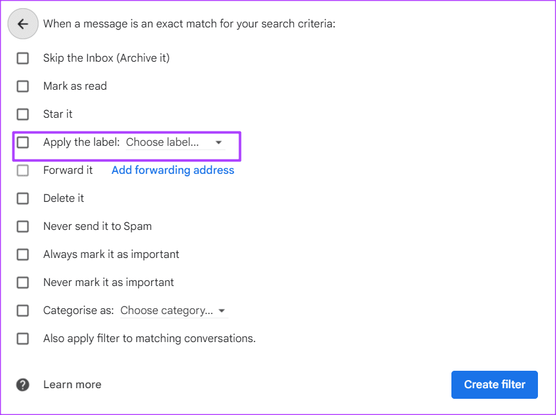
Task: Open the Learn more link
Action: [x=72, y=384]
